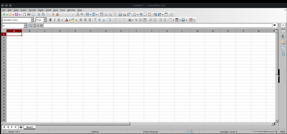Viewport: 287px width, 134px height.
Task: Click the Clone Formatting paintbrush icon
Action: pos(53,14)
